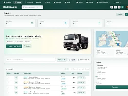Click package icon in London - Edinburgh row
128x96 pixels.
(16, 83)
